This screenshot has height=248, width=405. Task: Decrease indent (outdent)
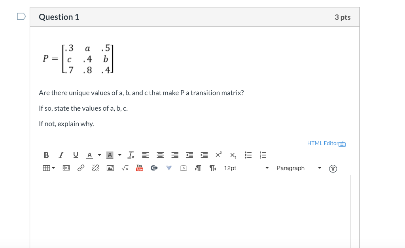pos(189,155)
